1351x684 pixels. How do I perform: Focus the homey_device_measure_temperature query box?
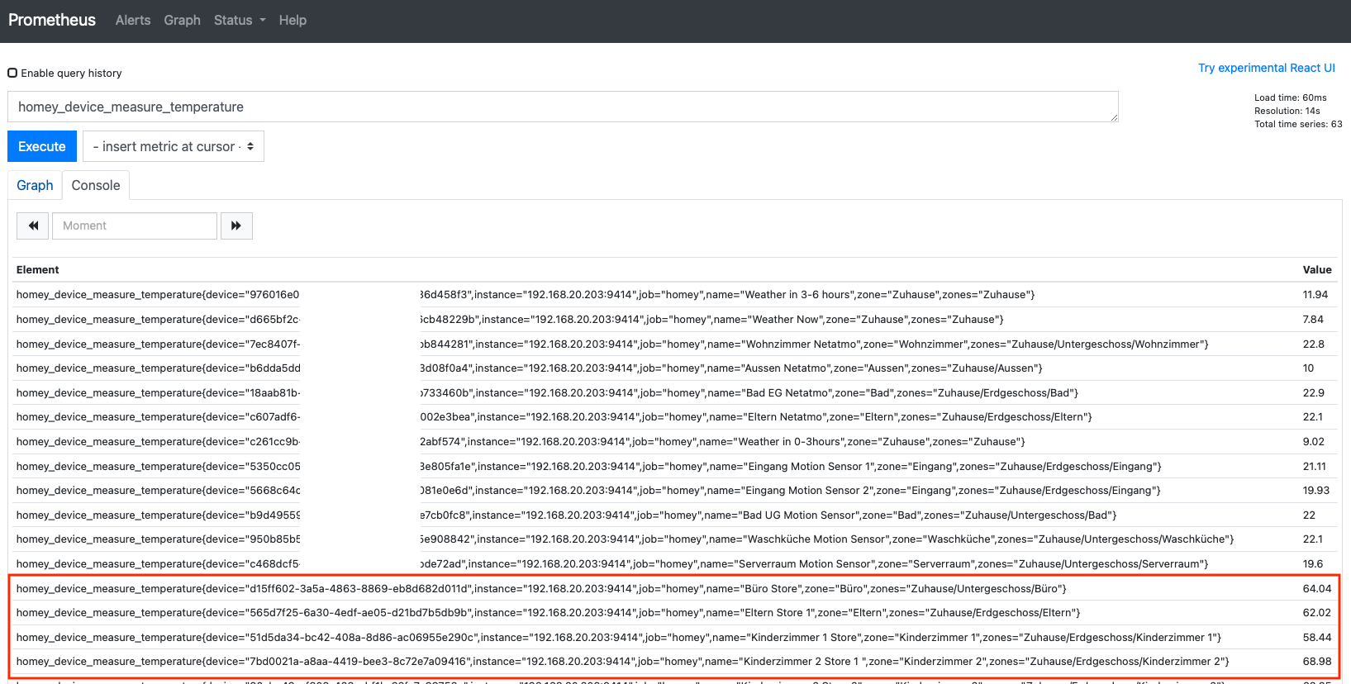point(563,107)
